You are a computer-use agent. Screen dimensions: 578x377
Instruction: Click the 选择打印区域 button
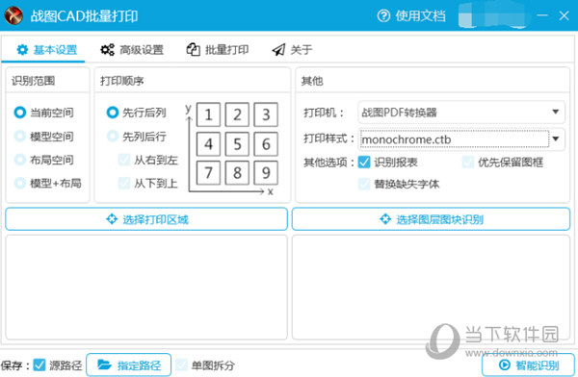click(146, 219)
